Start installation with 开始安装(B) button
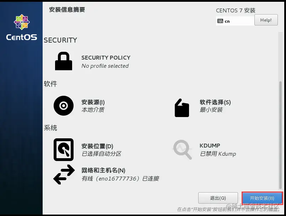The width and height of the screenshot is (286, 216). [x=262, y=198]
